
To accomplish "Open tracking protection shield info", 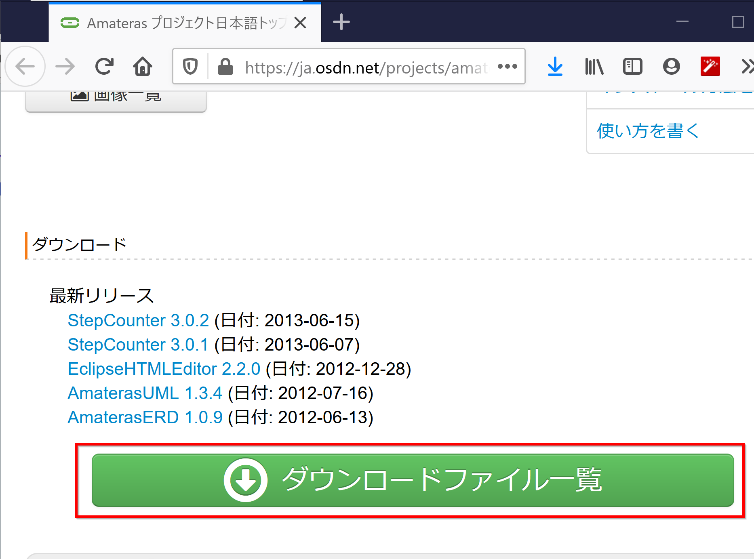I will click(190, 66).
